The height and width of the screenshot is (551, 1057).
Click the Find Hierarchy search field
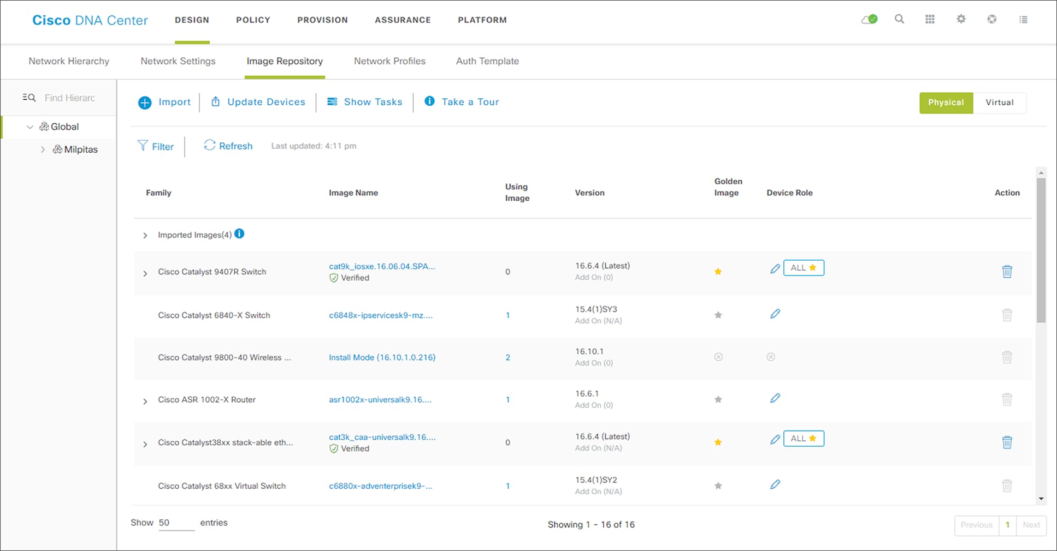click(x=69, y=98)
